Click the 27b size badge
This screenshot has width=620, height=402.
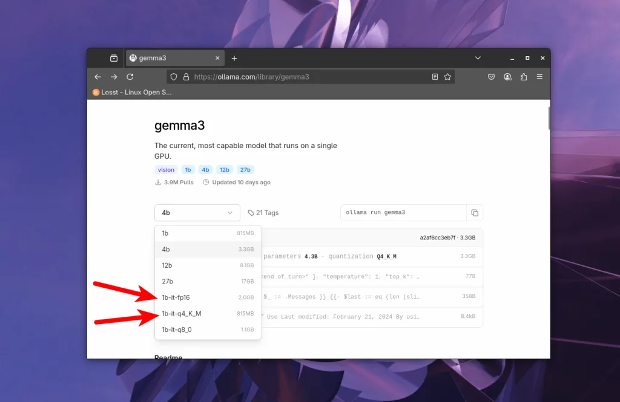(245, 170)
